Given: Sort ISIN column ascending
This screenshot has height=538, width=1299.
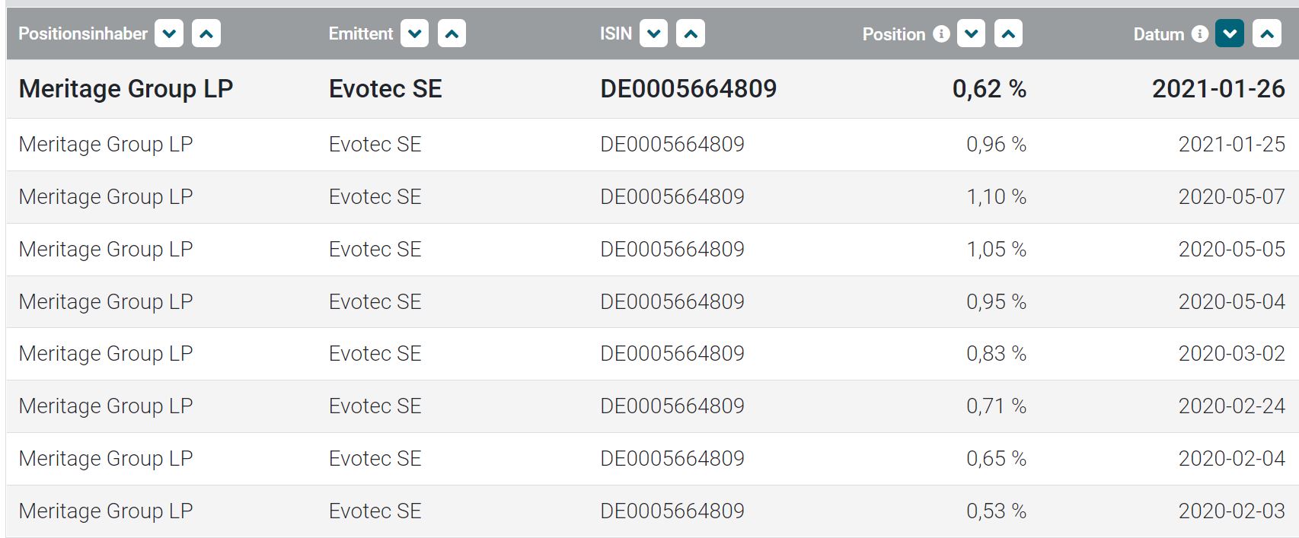Looking at the screenshot, I should 691,33.
